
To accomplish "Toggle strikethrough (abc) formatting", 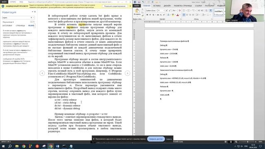I will point(158,15).
